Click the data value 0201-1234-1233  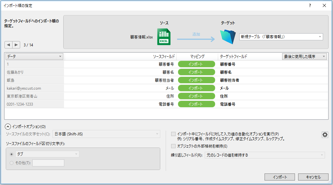[x=20, y=104]
